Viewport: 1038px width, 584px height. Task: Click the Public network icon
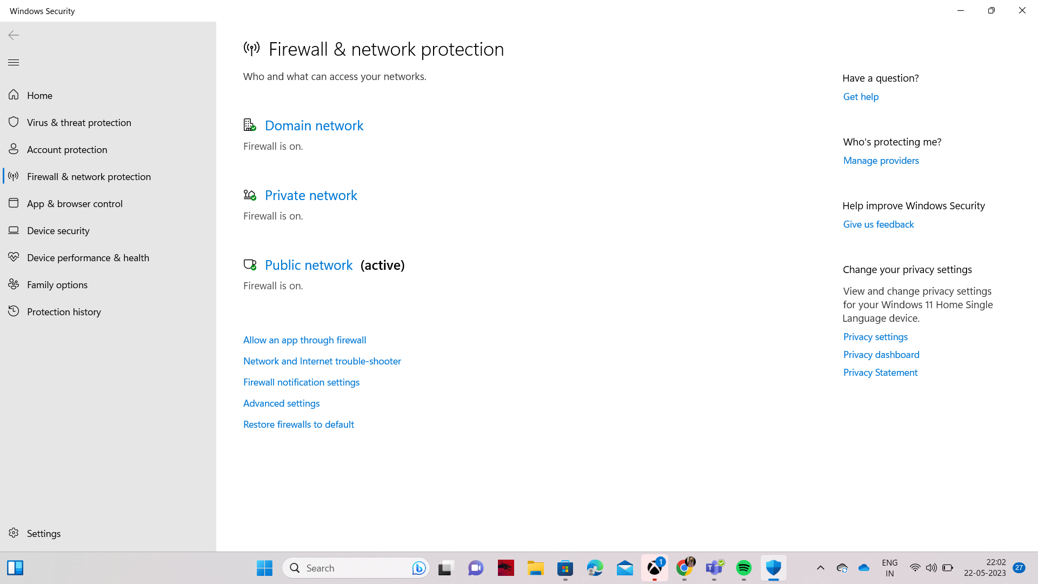pos(249,264)
